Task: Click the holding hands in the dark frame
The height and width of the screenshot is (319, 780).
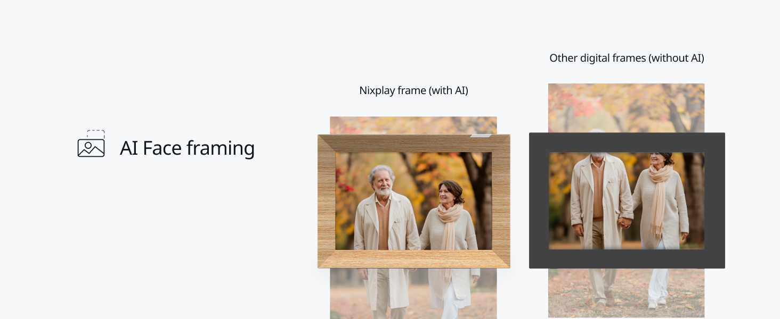Action: click(x=624, y=222)
